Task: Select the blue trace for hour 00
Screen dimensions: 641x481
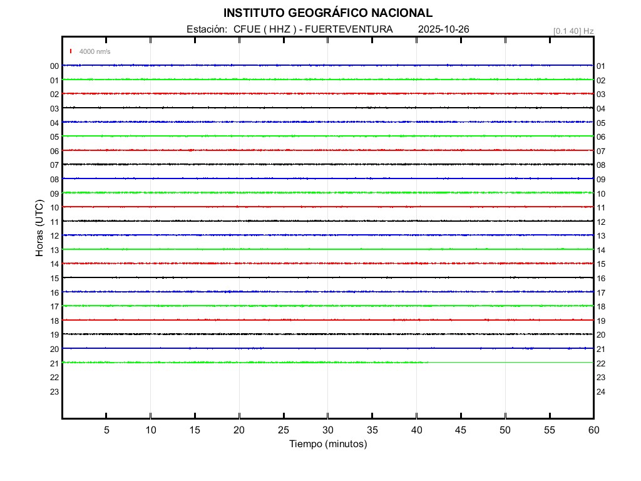Action: click(327, 65)
